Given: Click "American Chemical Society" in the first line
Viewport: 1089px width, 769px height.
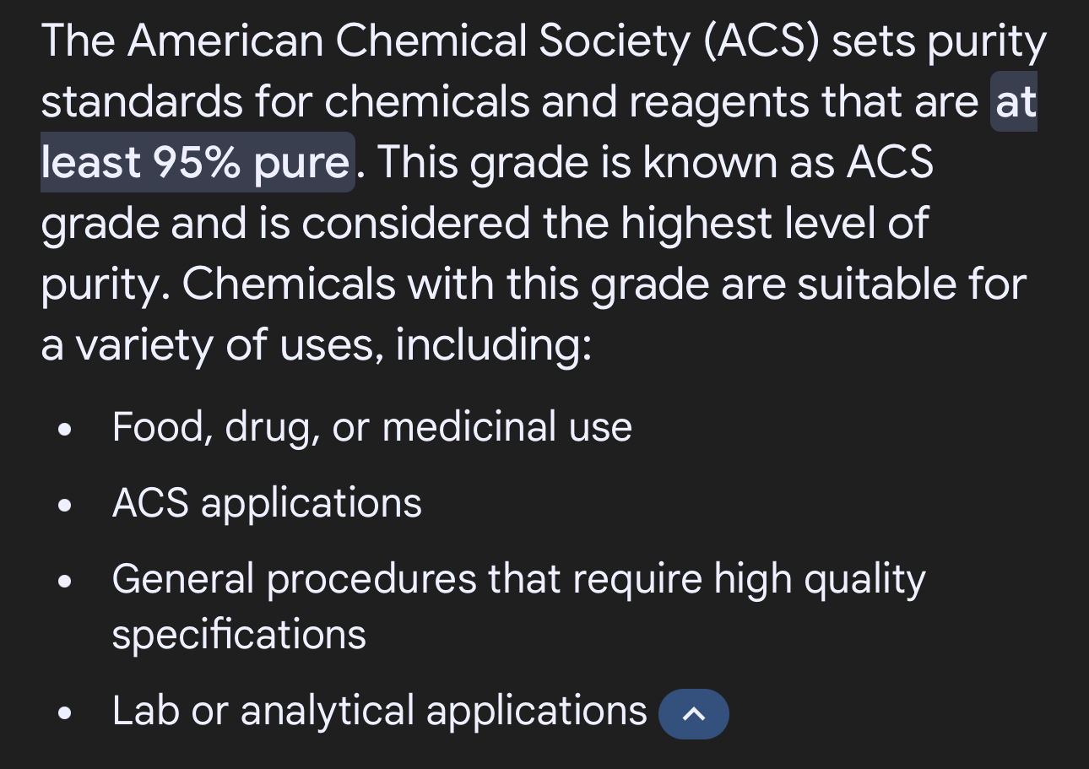Looking at the screenshot, I should coord(409,41).
